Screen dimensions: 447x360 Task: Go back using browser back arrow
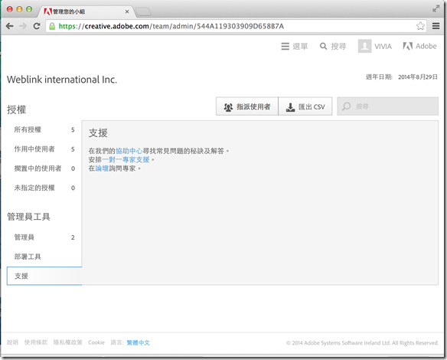click(x=10, y=26)
